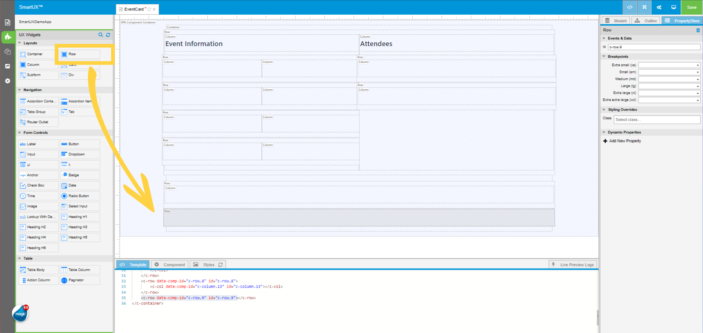The width and height of the screenshot is (703, 333).
Task: Collapse the Breakpoints section
Action: [604, 57]
